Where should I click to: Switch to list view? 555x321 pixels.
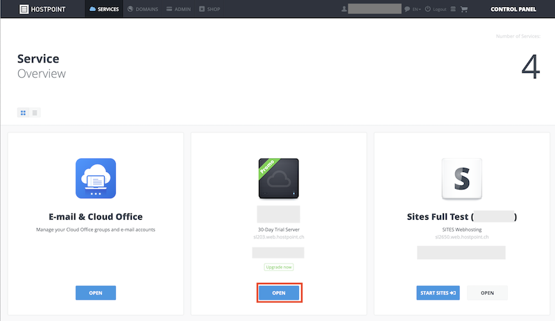(35, 113)
